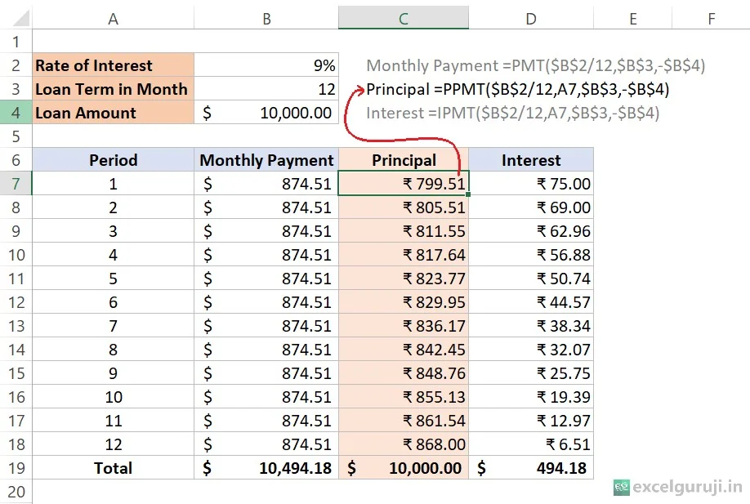This screenshot has width=750, height=504.
Task: Select the principal cell ₹ 868.00
Action: point(404,444)
